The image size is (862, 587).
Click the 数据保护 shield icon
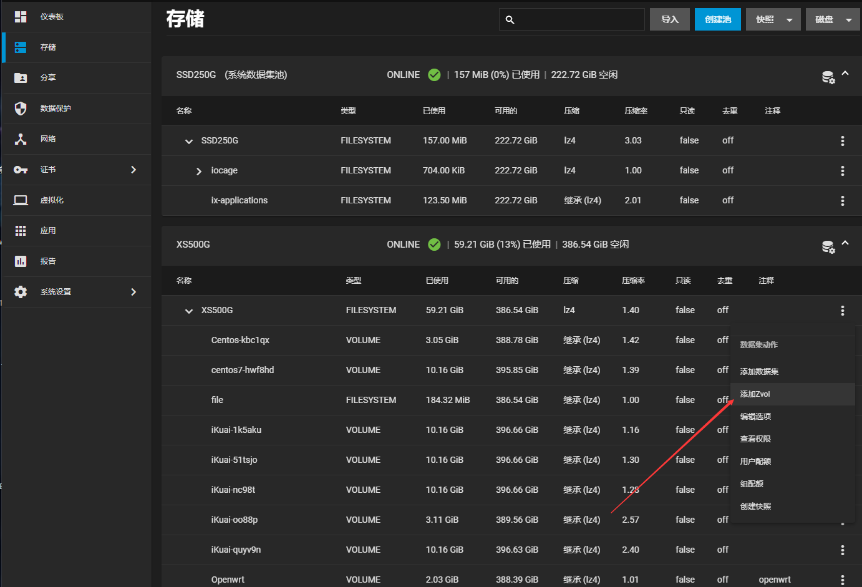point(21,109)
